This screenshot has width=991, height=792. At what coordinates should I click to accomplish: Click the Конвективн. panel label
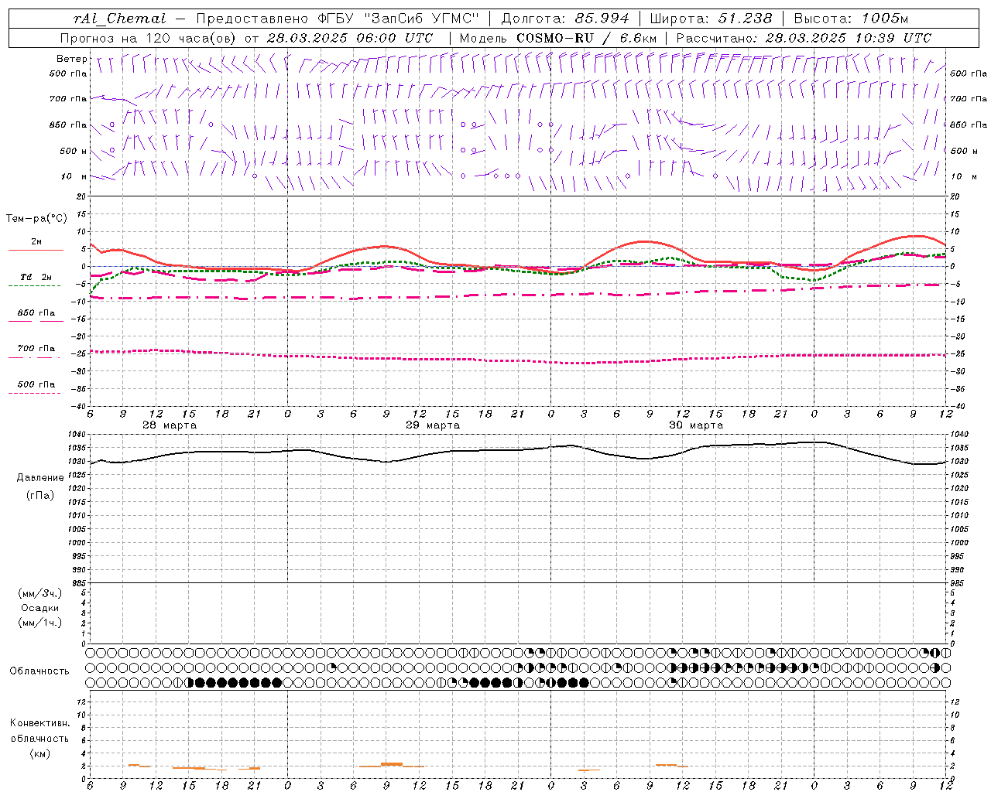39,723
